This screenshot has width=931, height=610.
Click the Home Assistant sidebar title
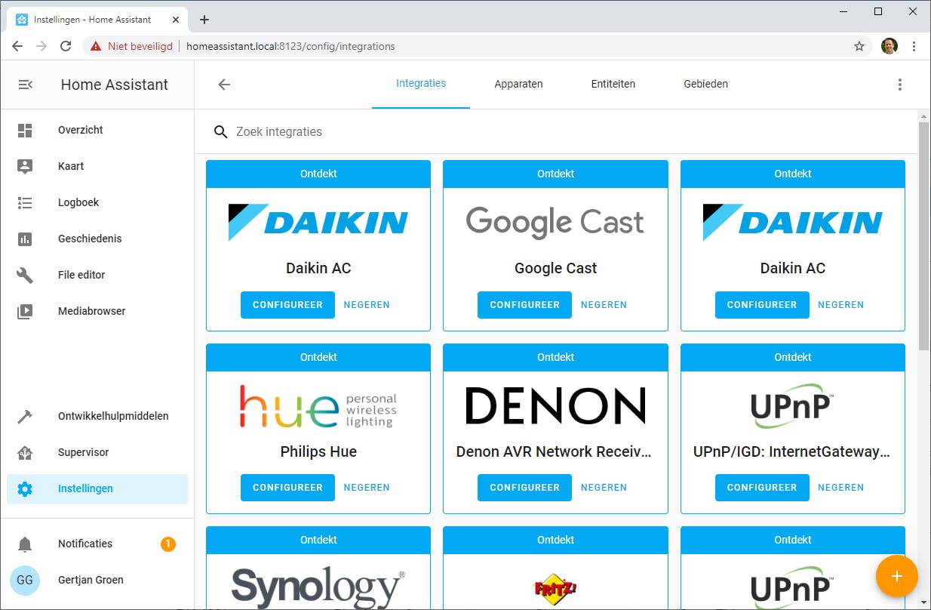pyautogui.click(x=115, y=85)
